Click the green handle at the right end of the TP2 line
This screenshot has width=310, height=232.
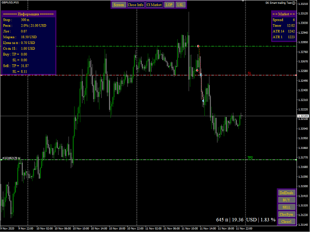pyautogui.click(x=296, y=159)
